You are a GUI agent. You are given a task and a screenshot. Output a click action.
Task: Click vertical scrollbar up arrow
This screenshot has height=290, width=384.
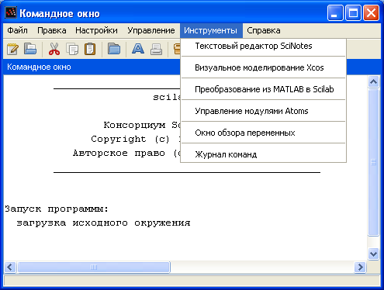[373, 82]
